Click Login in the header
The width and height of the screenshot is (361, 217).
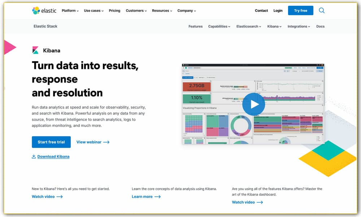click(x=278, y=10)
